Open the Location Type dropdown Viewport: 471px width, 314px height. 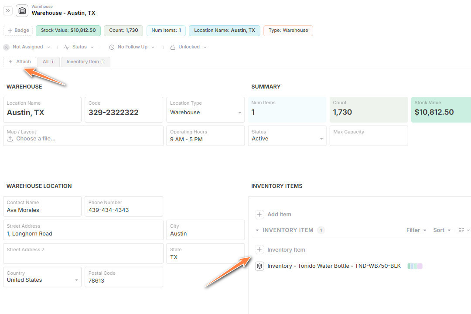(205, 109)
